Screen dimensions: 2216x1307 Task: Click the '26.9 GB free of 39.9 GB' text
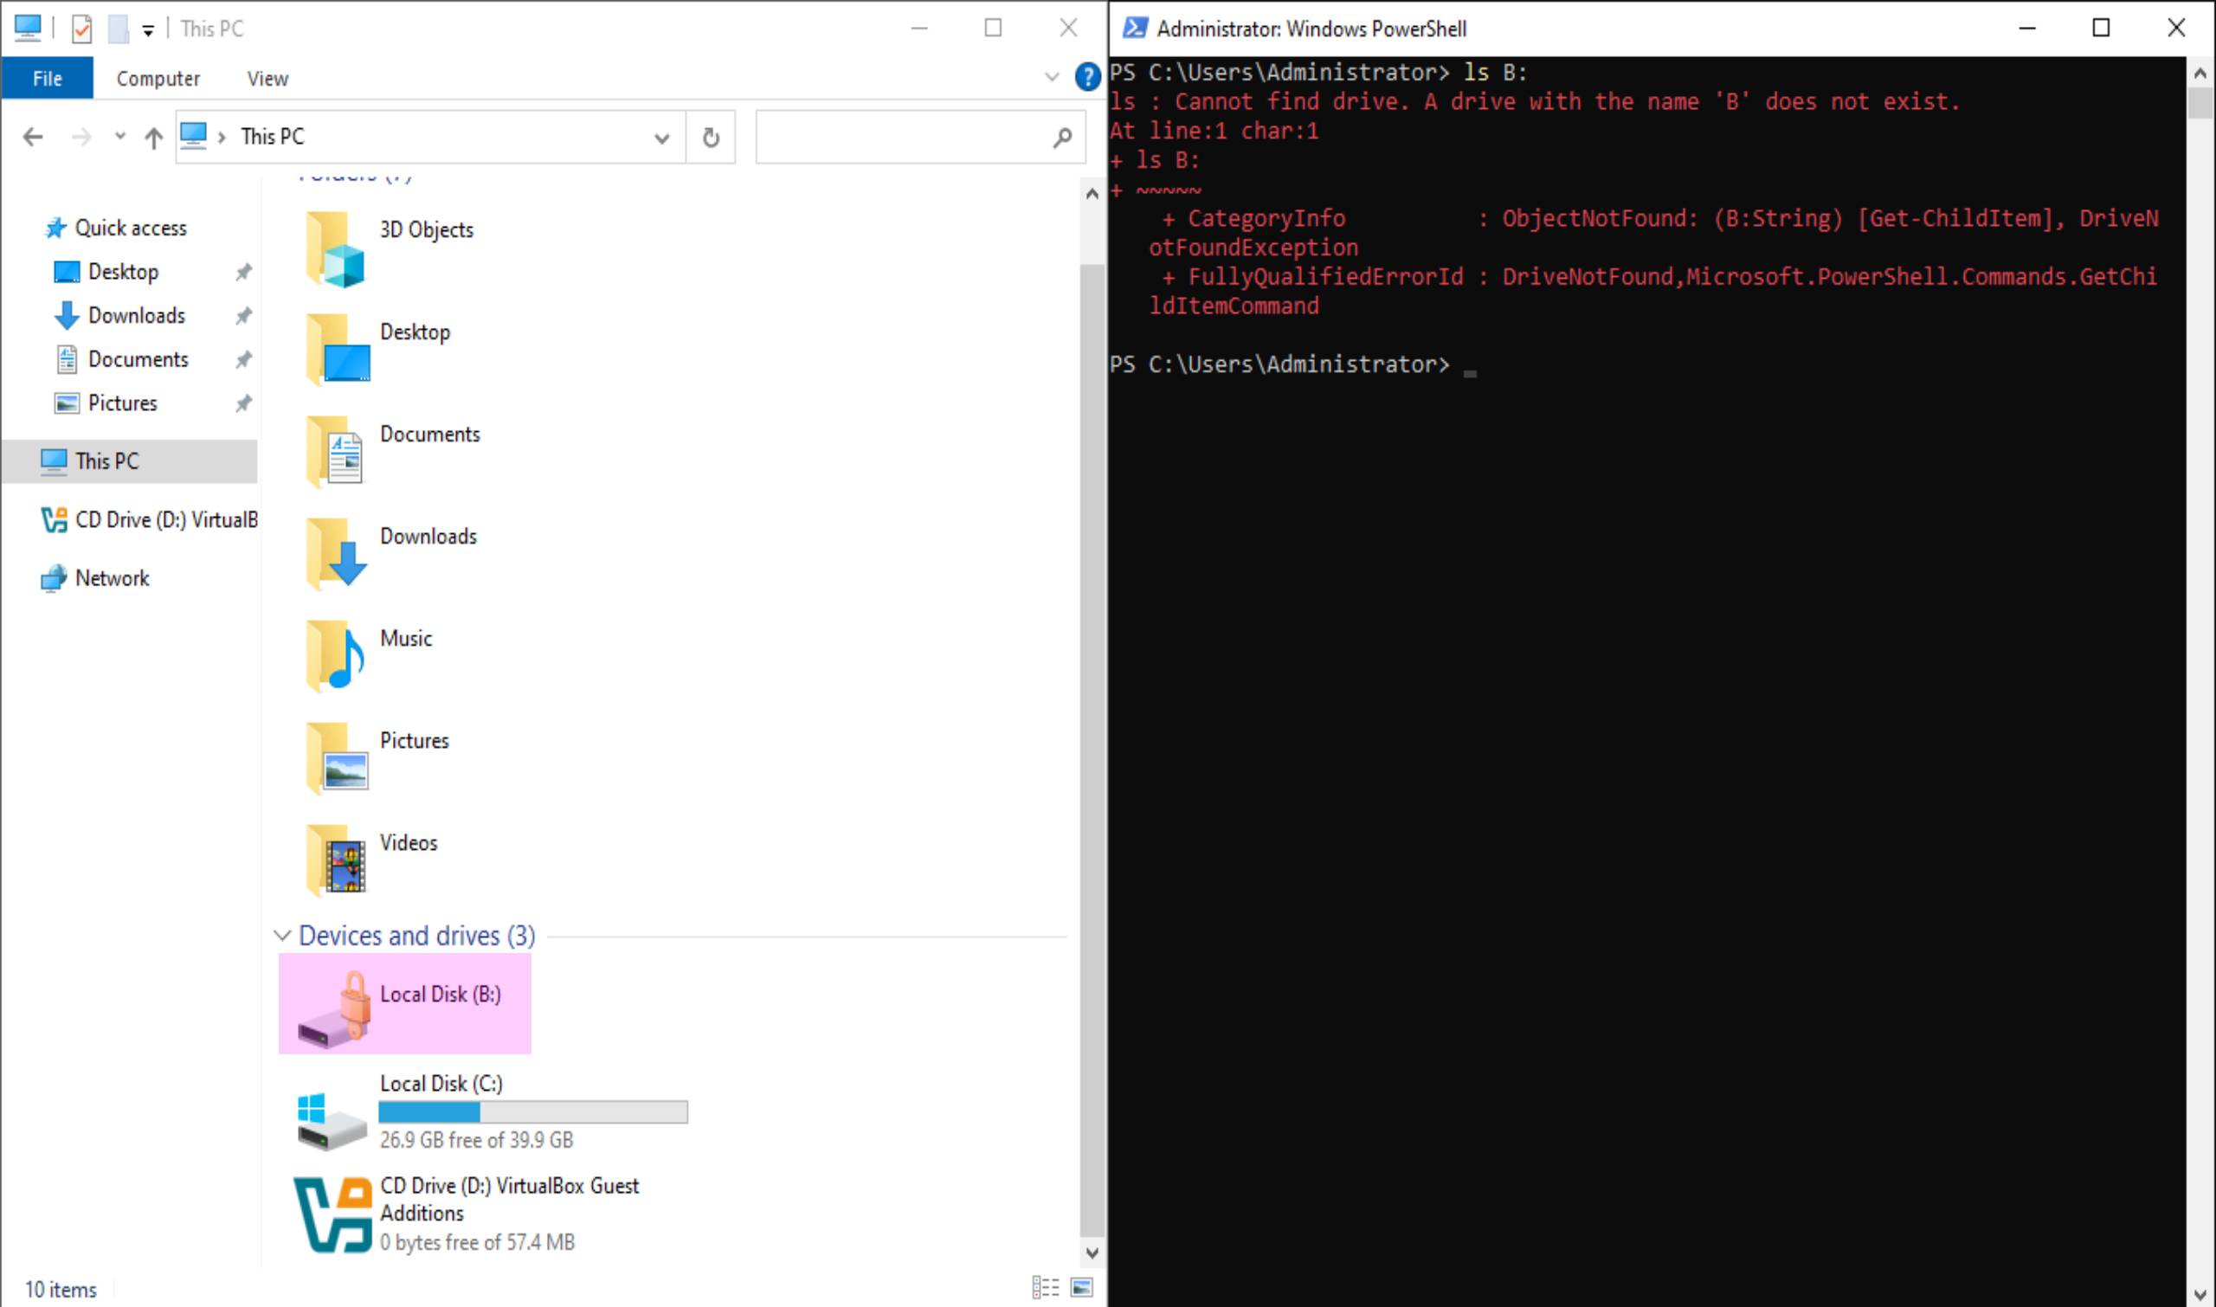(x=476, y=1140)
